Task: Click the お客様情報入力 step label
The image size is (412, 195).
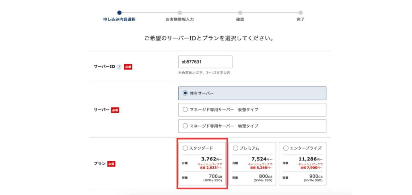Action: pos(180,19)
